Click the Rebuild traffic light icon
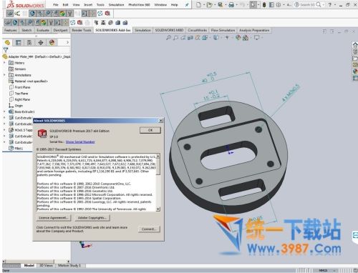This screenshot has height=273, width=358. coord(264,4)
